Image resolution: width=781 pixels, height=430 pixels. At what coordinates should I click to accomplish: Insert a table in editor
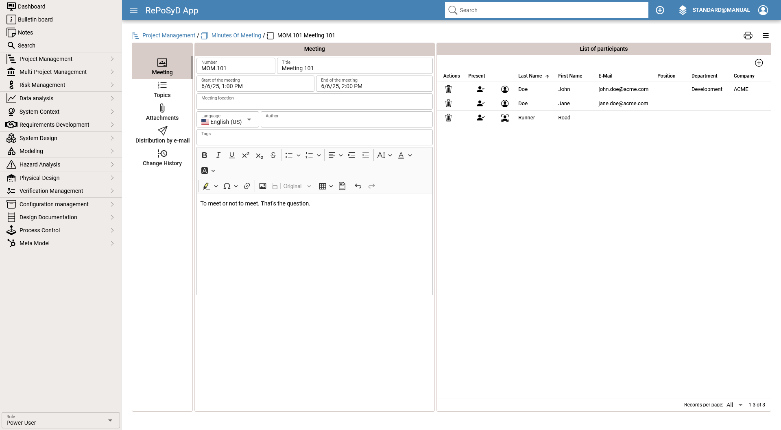pyautogui.click(x=323, y=186)
